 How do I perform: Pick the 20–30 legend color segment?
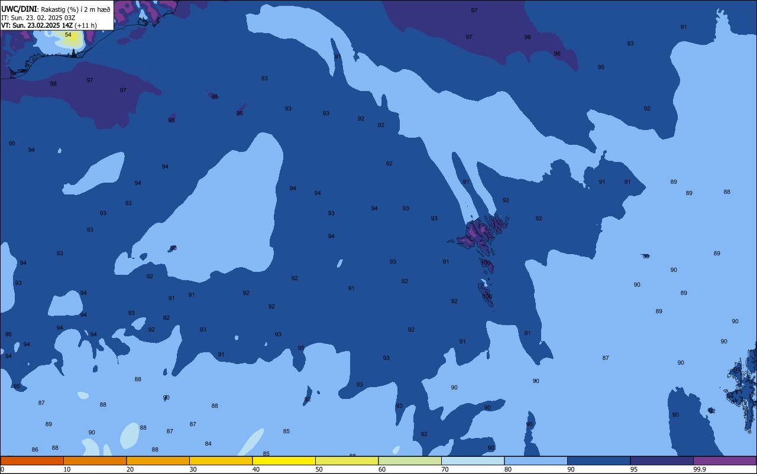coord(158,460)
